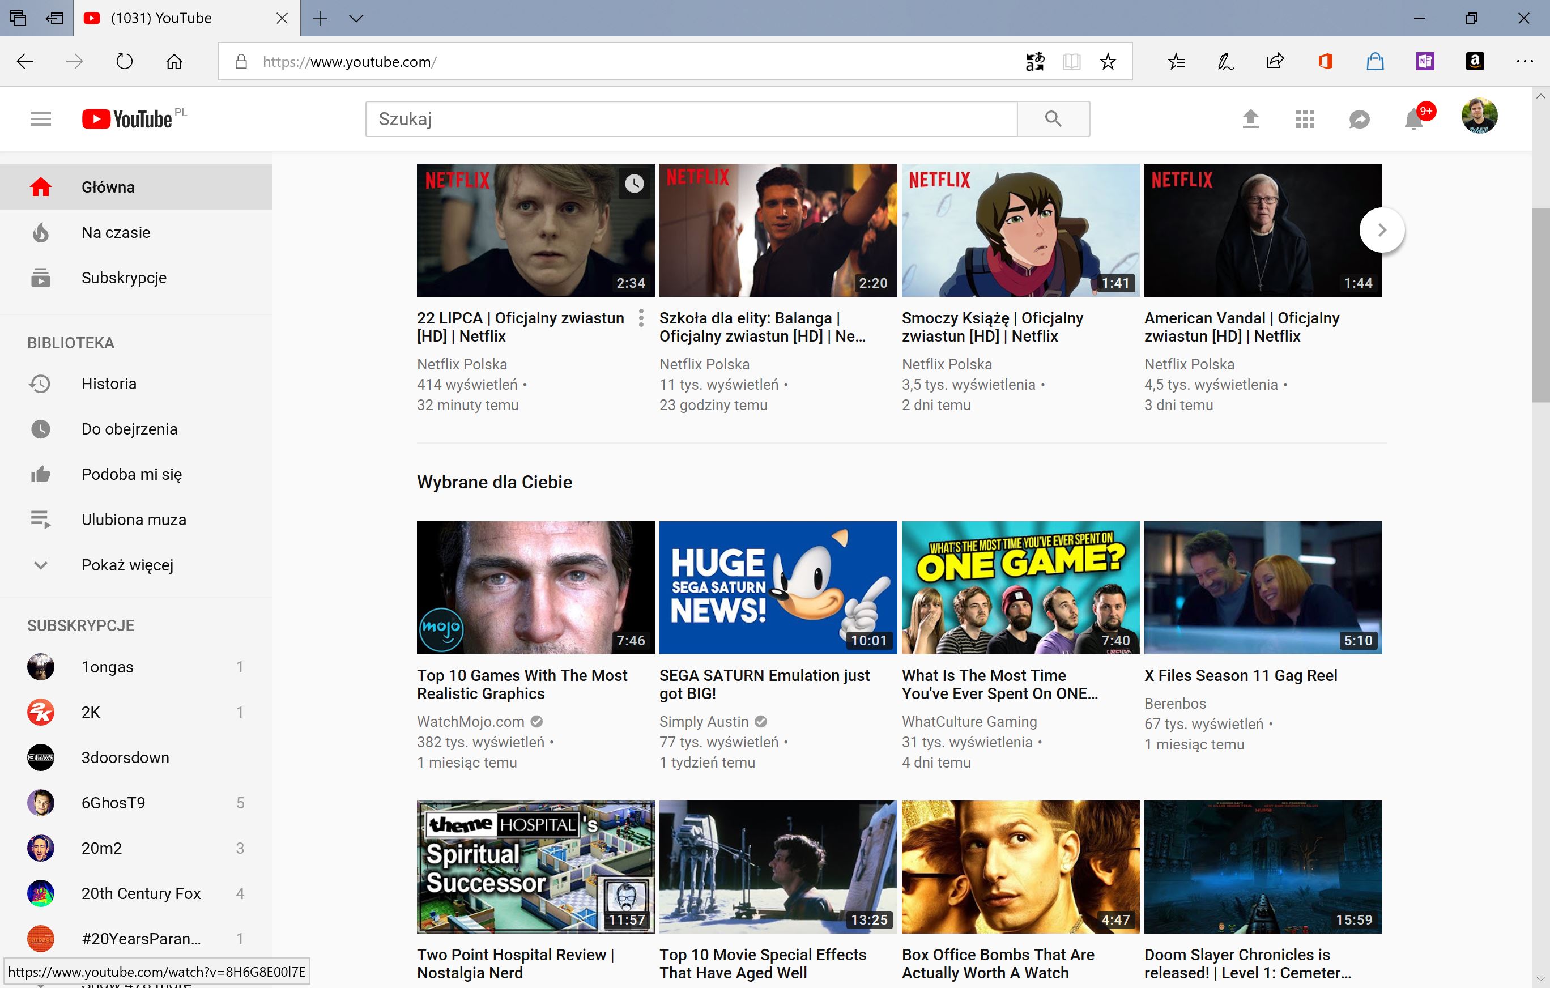The height and width of the screenshot is (988, 1550).
Task: Open Podoba mi się list
Action: pyautogui.click(x=136, y=474)
